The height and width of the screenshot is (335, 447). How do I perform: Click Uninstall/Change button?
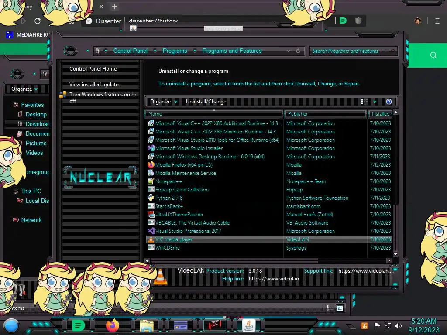(x=206, y=102)
